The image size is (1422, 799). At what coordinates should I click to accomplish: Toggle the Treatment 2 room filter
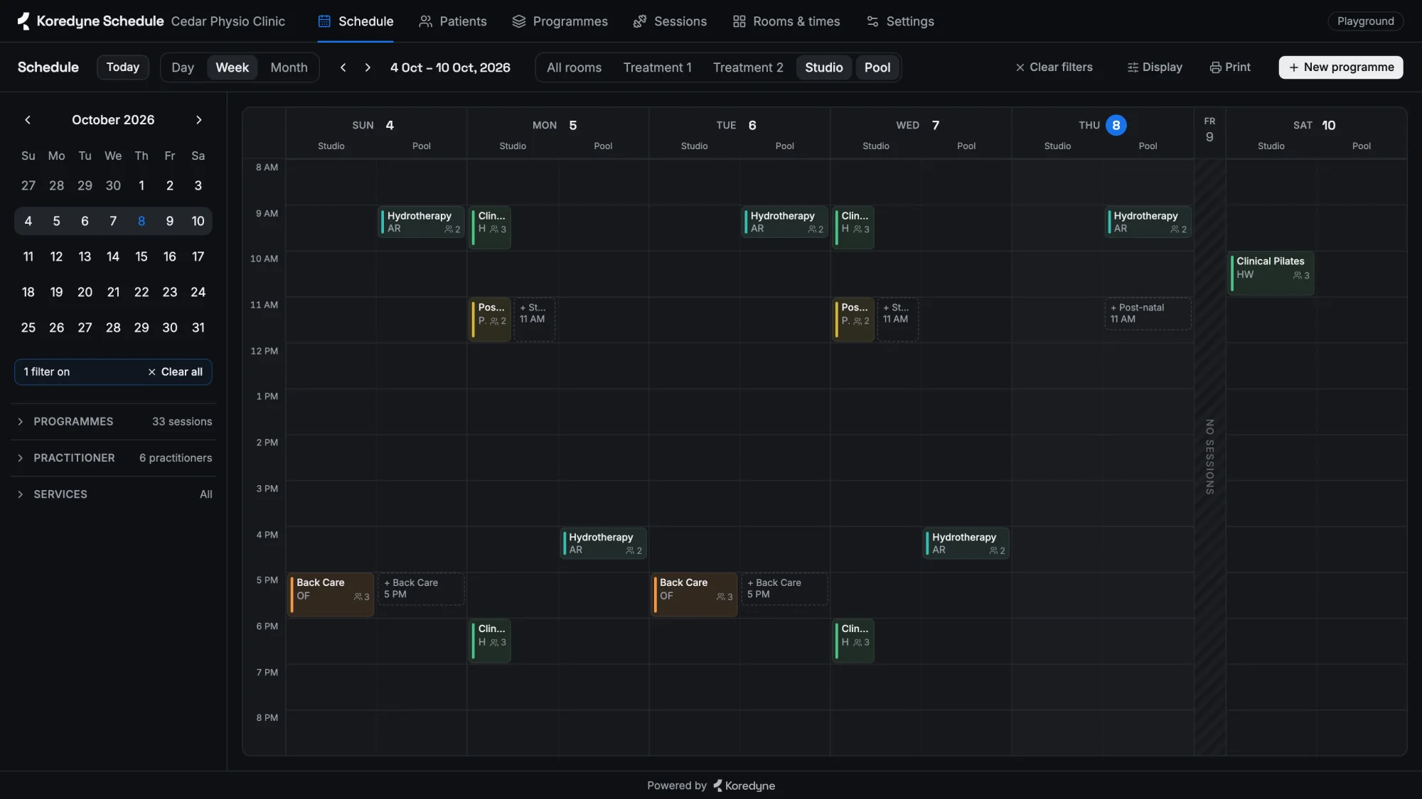748,67
